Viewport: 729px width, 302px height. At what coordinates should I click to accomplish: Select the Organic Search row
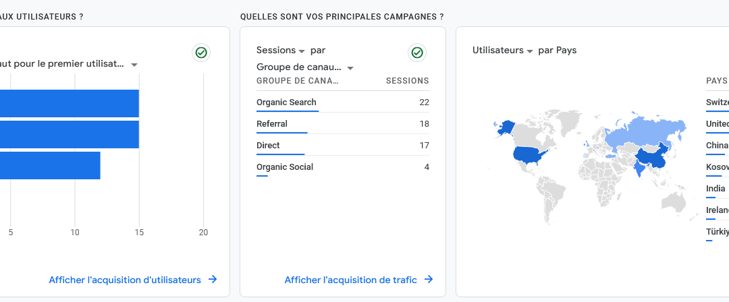343,102
